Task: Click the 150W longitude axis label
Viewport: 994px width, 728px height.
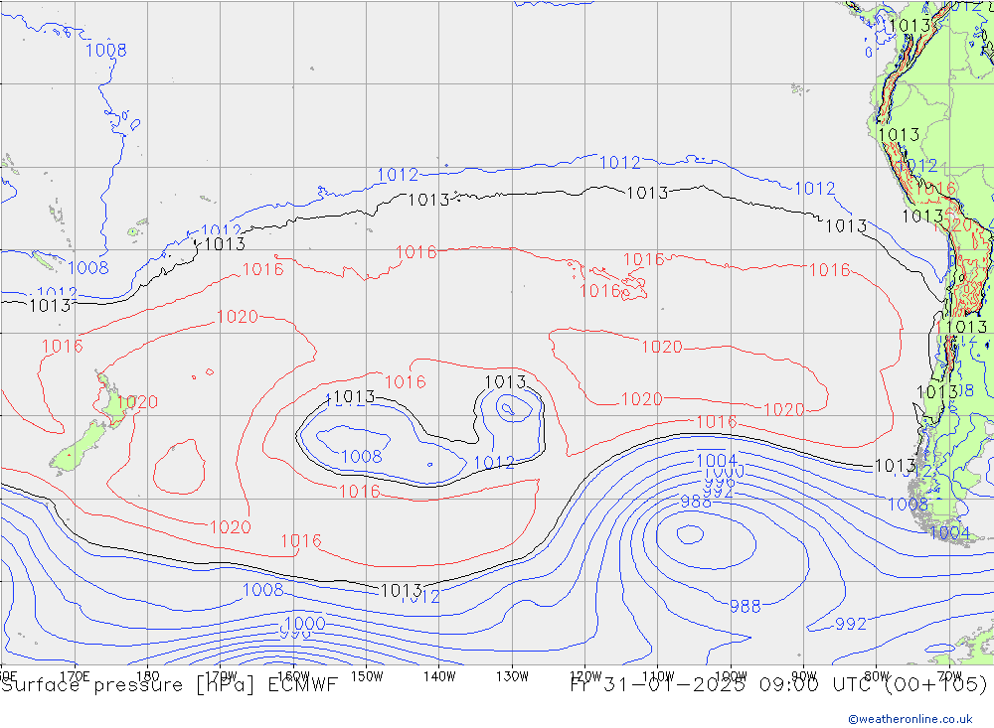Action: pyautogui.click(x=366, y=675)
